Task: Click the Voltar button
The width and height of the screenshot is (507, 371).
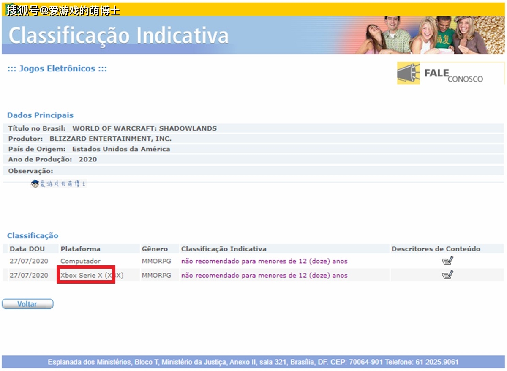Action: [27, 304]
